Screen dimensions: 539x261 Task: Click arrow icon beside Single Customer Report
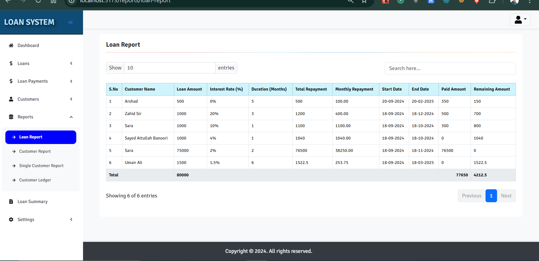tap(14, 166)
